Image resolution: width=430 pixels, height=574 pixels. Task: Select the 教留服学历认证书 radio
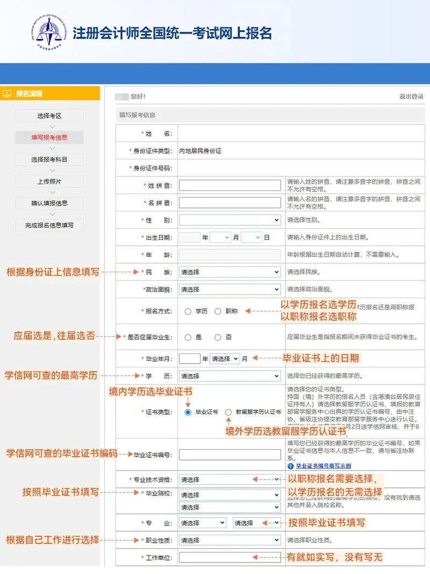coord(228,412)
